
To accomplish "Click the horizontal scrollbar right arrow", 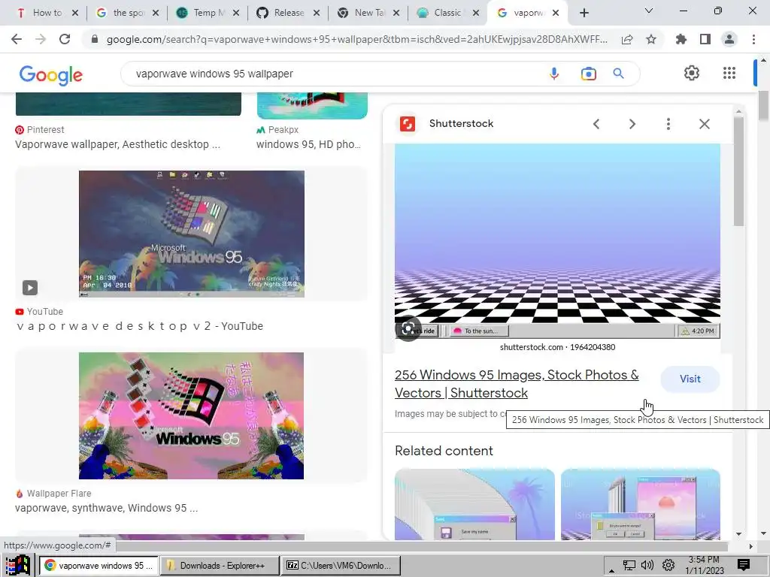I will (x=750, y=546).
